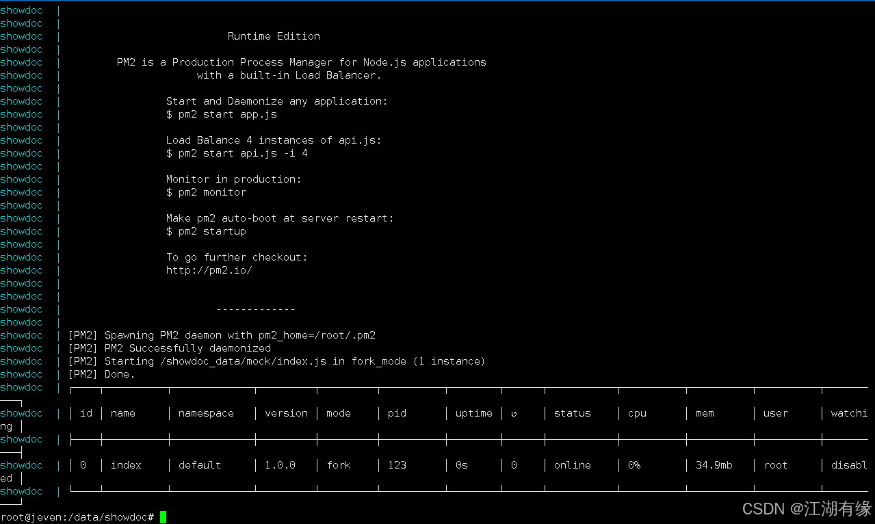Click the "mem" column header
This screenshot has width=875, height=524.
(705, 413)
